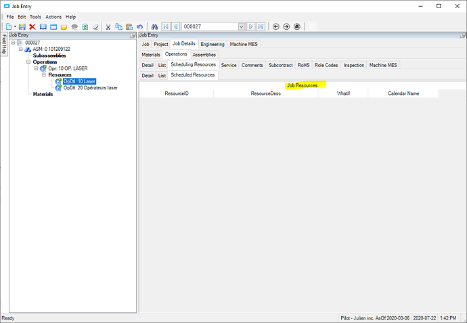Save the job with the floppy icon
The height and width of the screenshot is (323, 467).
coord(22,26)
